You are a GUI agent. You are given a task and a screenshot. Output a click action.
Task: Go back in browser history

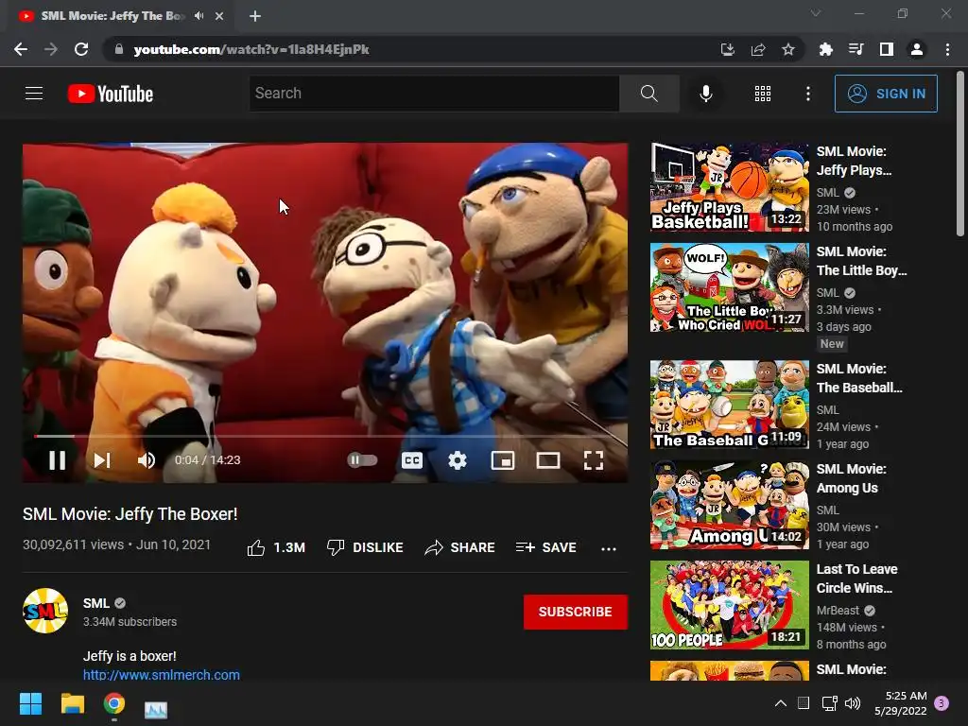[21, 49]
